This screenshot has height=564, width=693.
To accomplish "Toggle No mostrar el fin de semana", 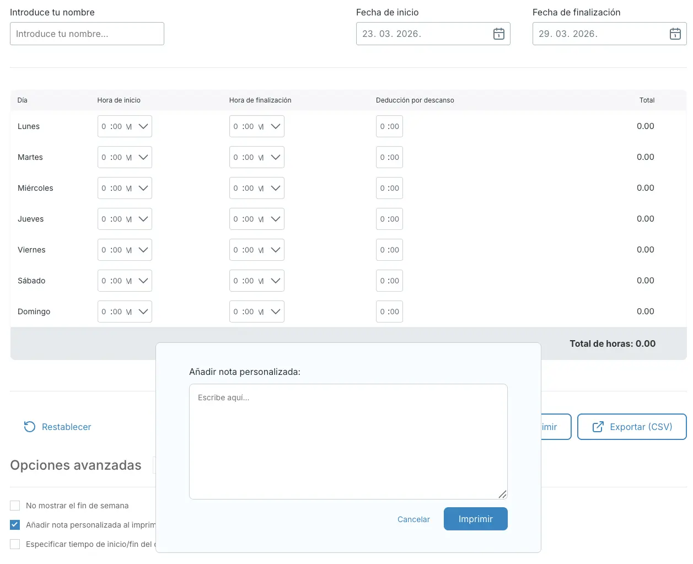I will 15,506.
